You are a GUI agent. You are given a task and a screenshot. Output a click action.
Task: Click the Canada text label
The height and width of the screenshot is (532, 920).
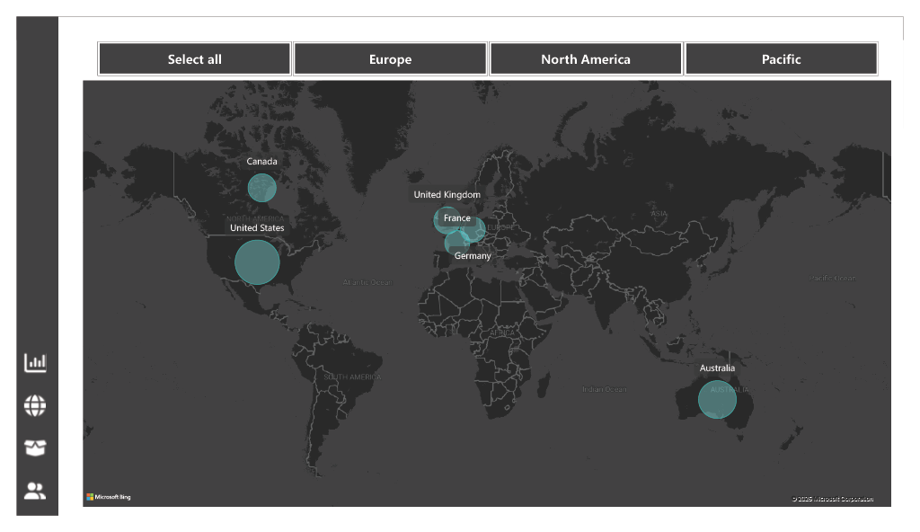pyautogui.click(x=262, y=162)
